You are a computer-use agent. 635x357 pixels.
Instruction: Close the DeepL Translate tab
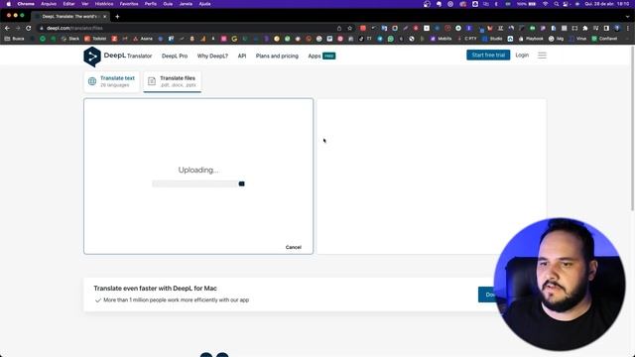(104, 17)
